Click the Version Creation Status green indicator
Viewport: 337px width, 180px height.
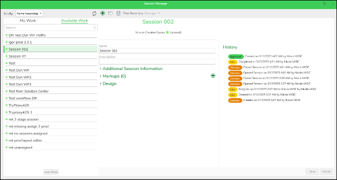167,32
